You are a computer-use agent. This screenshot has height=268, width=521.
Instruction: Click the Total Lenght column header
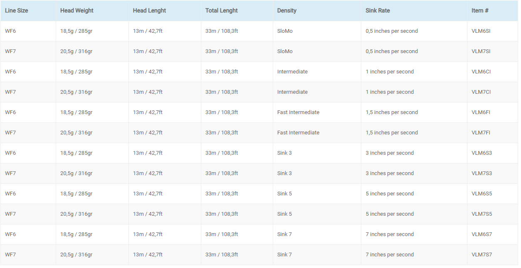click(x=222, y=11)
